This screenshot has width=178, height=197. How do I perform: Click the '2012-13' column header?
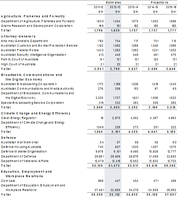point(115,7)
